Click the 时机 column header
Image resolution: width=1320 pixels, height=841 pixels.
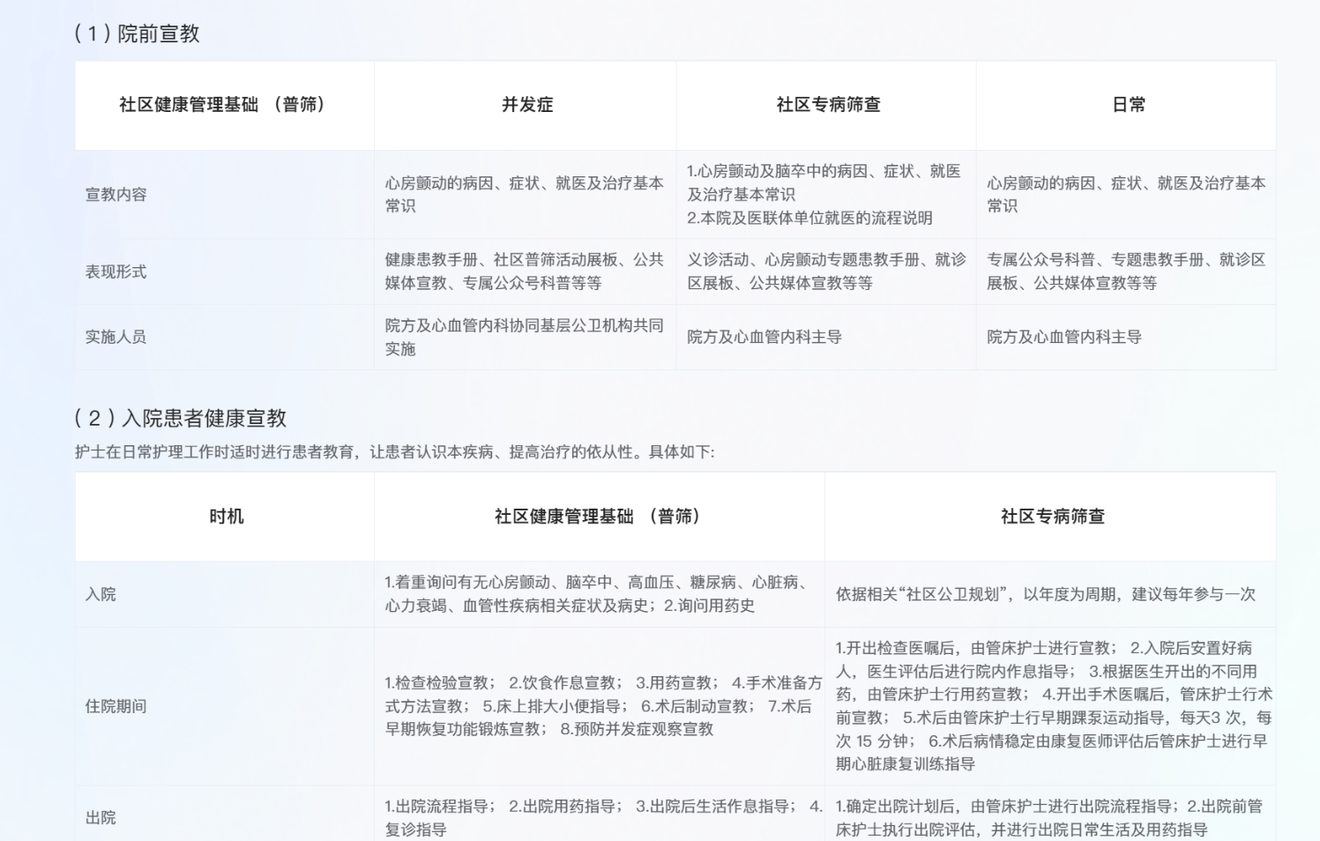(x=226, y=517)
